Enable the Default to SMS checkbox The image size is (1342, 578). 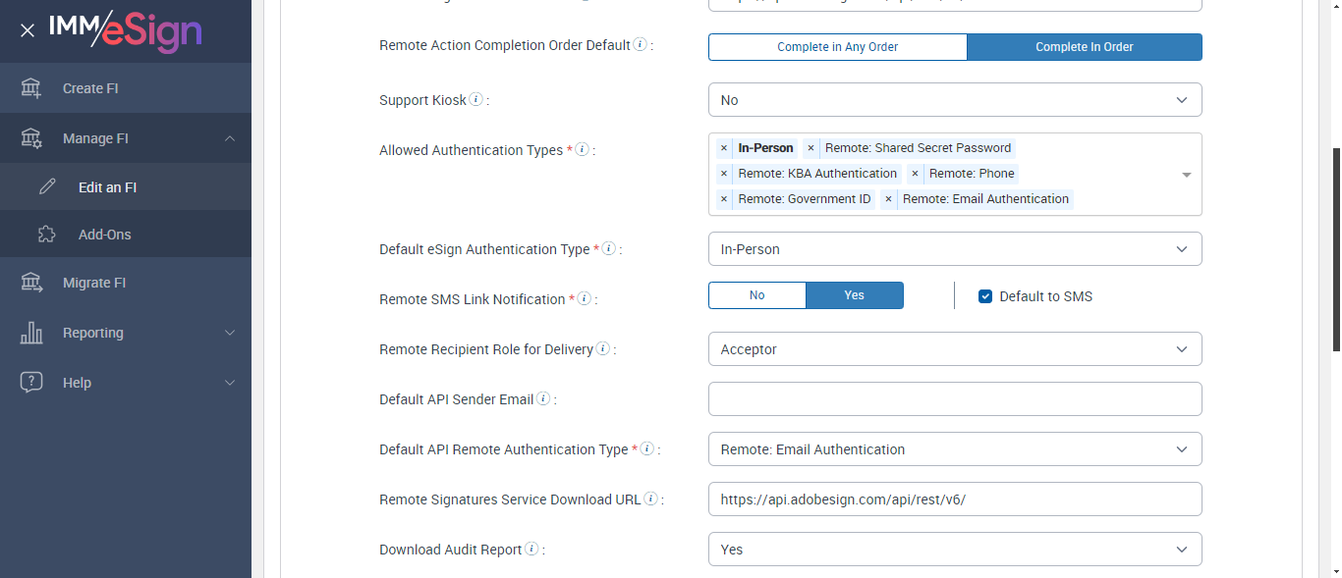(x=985, y=296)
